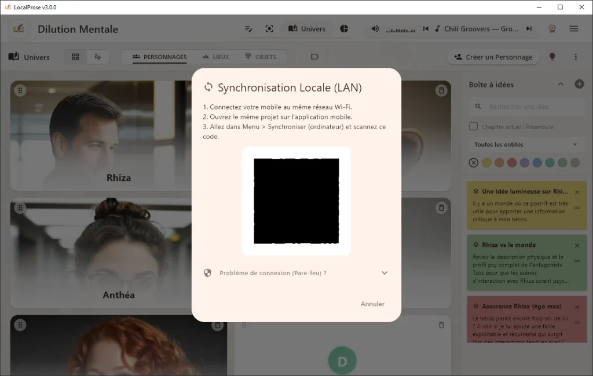The width and height of the screenshot is (593, 376).
Task: Filter ideas by teal color swatch
Action: click(550, 163)
